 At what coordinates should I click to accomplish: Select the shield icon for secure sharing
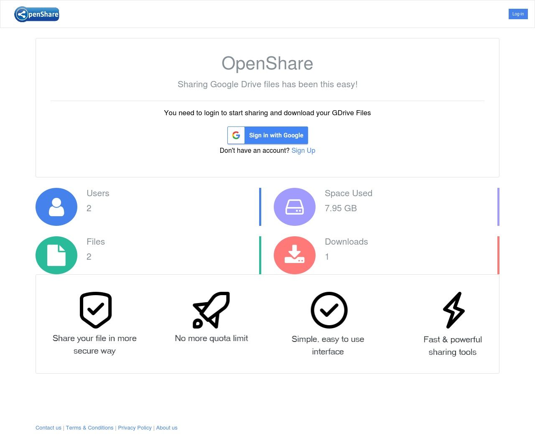pyautogui.click(x=95, y=310)
